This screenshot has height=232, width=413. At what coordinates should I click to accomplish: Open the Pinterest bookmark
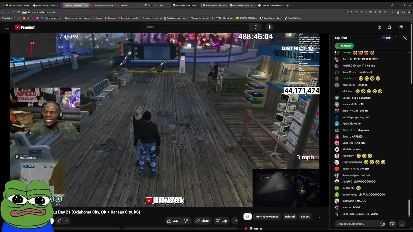[110, 18]
